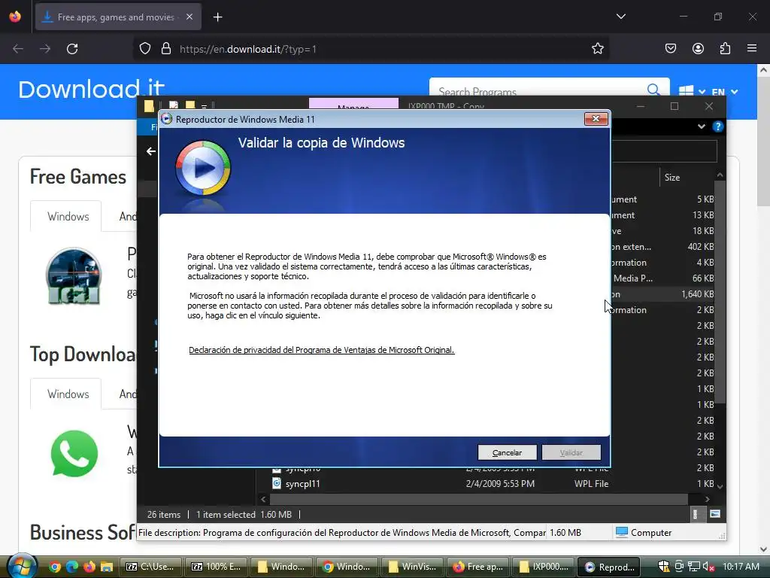
Task: Click the Firefox address bar URL
Action: [x=248, y=49]
